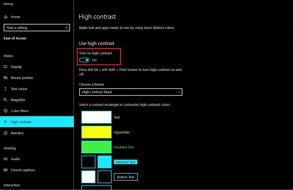Click the Mouse pointer settings icon
Image resolution: width=293 pixels, height=190 pixels.
point(6,78)
